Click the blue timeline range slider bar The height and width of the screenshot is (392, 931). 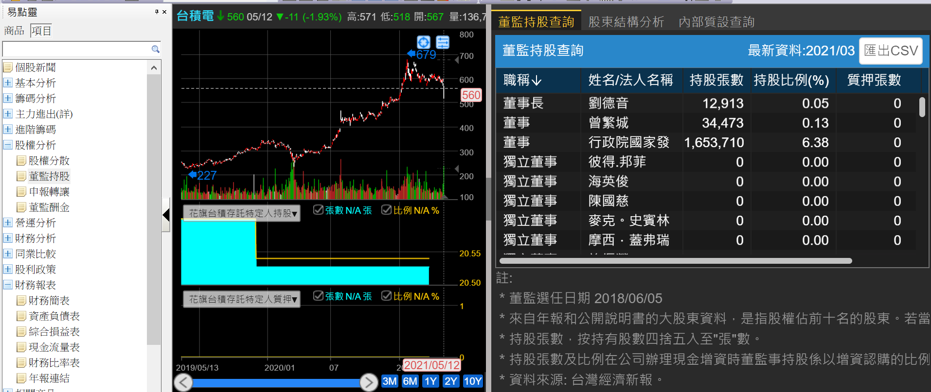click(276, 383)
